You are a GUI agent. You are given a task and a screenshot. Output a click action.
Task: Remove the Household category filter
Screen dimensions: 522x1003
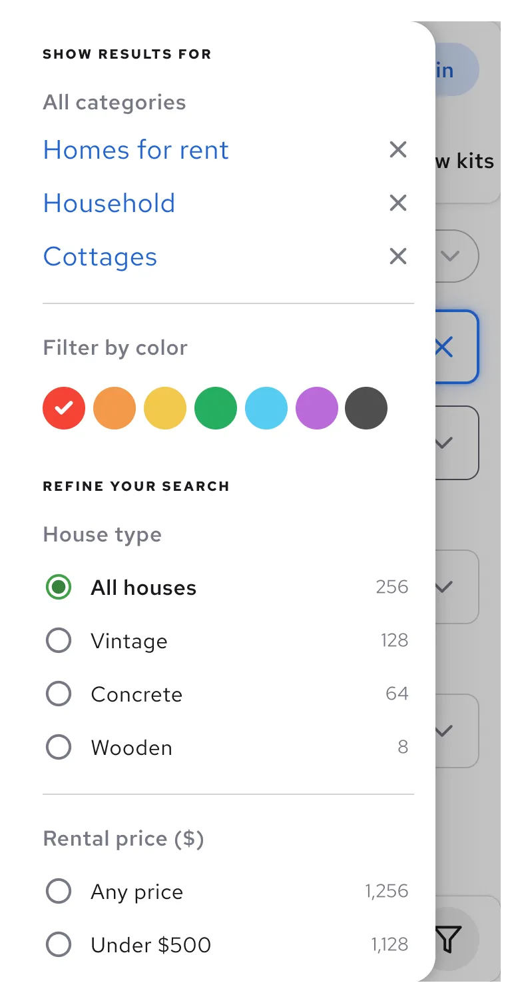397,203
